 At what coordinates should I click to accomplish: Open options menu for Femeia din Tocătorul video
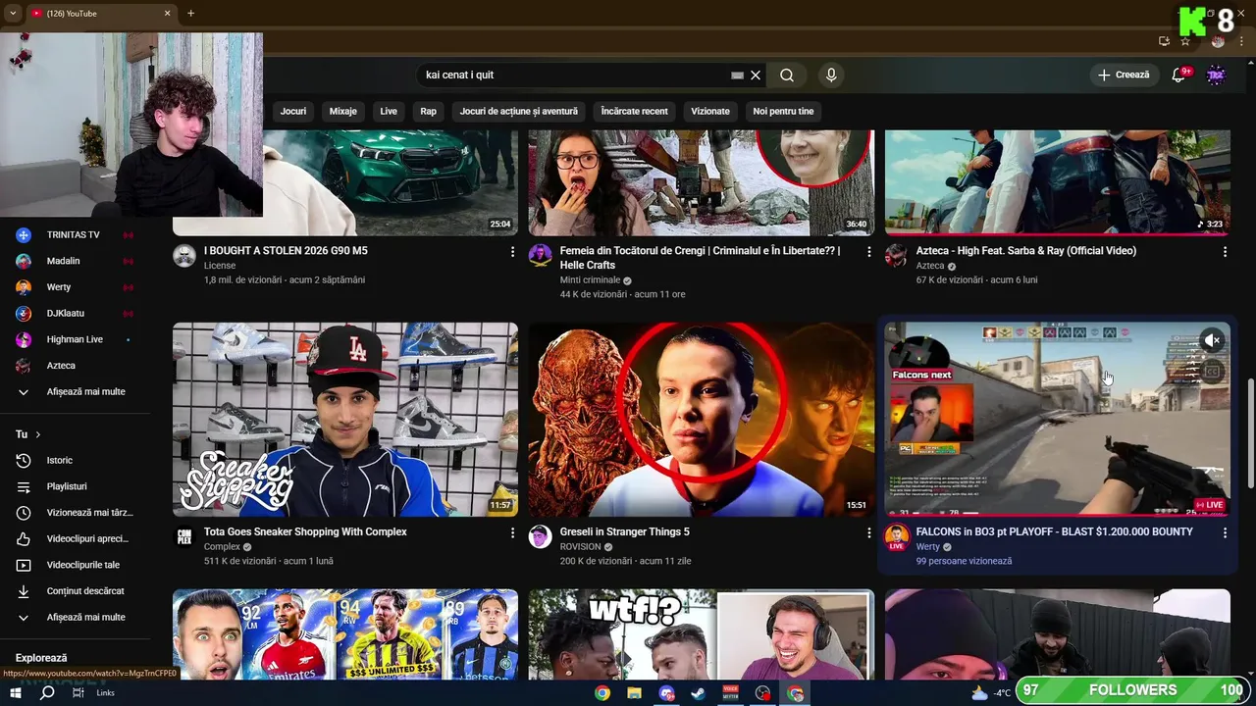point(868,252)
